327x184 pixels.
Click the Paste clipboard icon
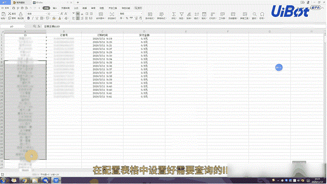pos(3,14)
